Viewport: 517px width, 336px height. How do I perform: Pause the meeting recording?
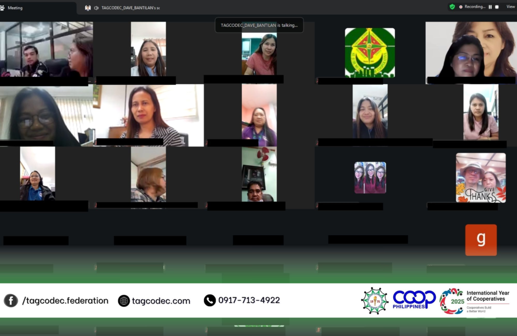coord(490,7)
